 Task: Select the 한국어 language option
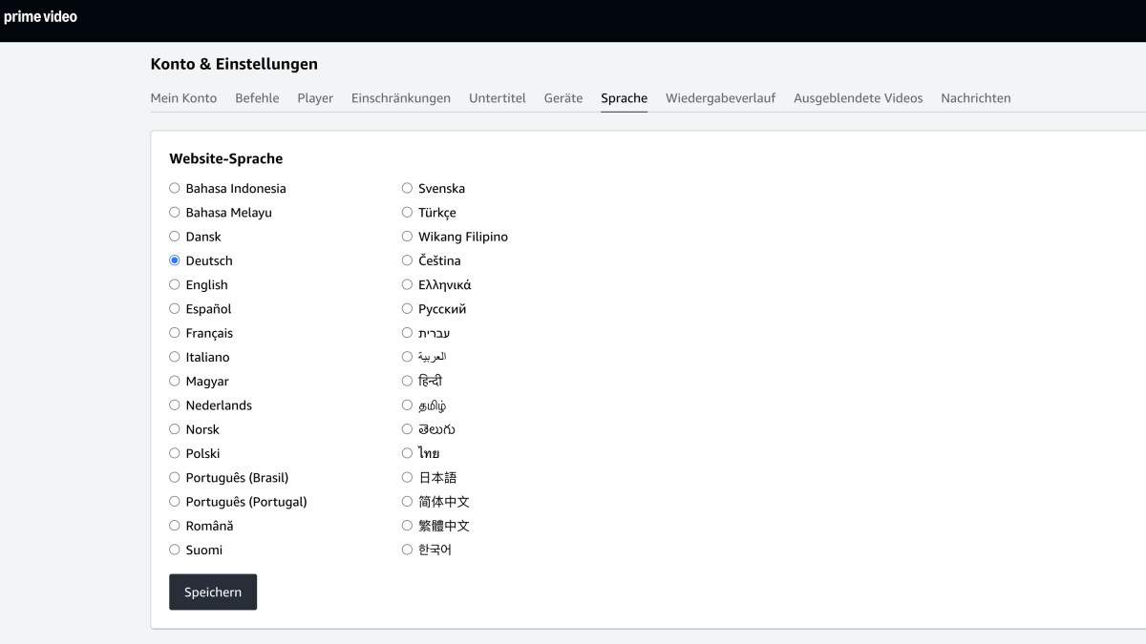[x=407, y=550]
